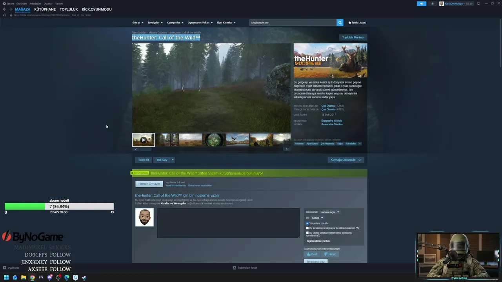Image resolution: width=502 pixels, height=282 pixels.
Task: Expand the Özel Kısımlar dropdown
Action: [226, 23]
